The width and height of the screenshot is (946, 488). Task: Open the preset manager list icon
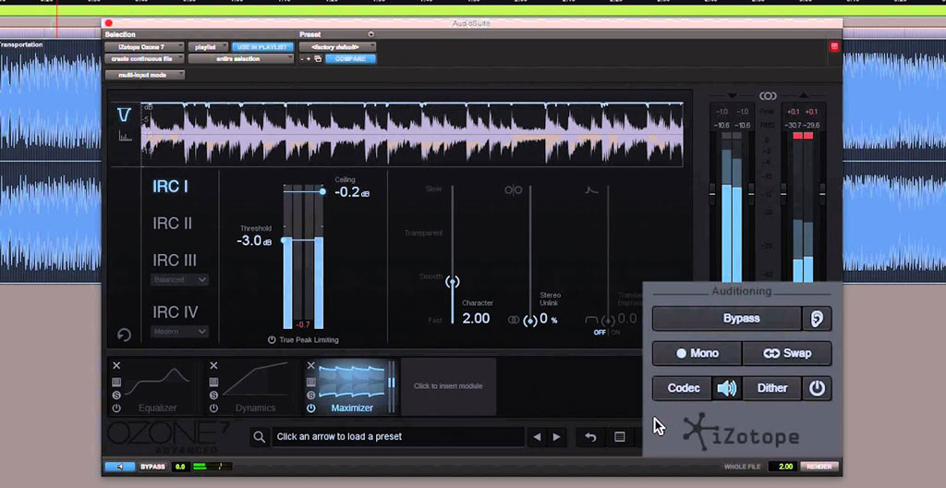(x=619, y=436)
